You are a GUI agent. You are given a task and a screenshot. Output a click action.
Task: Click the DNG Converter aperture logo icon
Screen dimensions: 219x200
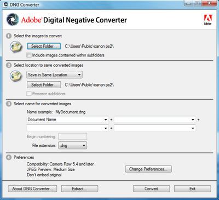click(13, 19)
